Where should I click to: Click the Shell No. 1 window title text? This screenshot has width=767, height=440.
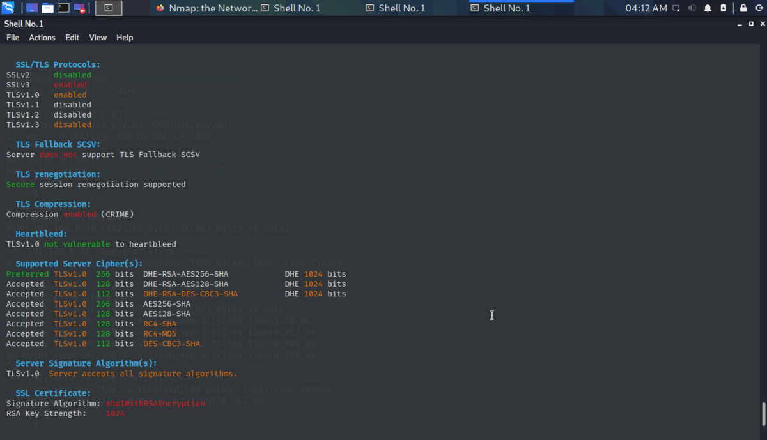(x=24, y=24)
